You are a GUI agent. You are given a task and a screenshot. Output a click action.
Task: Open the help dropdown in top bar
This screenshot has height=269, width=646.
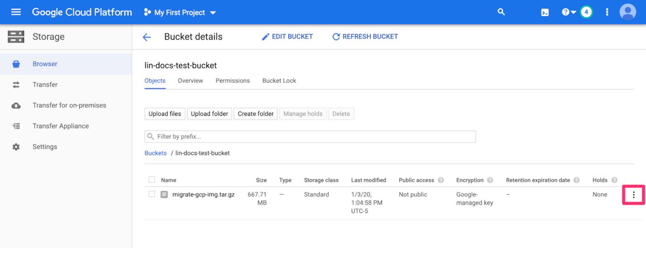tap(568, 12)
